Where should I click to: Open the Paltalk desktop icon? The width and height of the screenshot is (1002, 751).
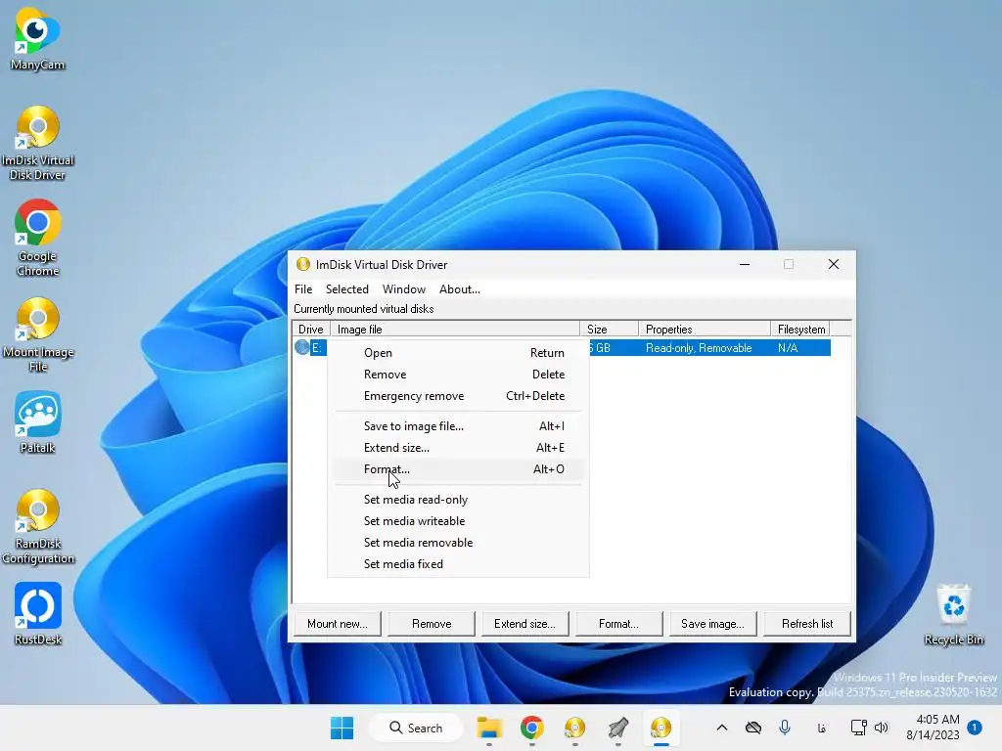click(37, 422)
